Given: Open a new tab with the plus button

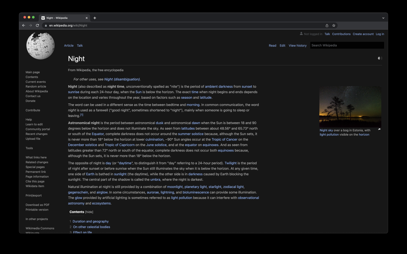Looking at the screenshot, I should point(95,18).
